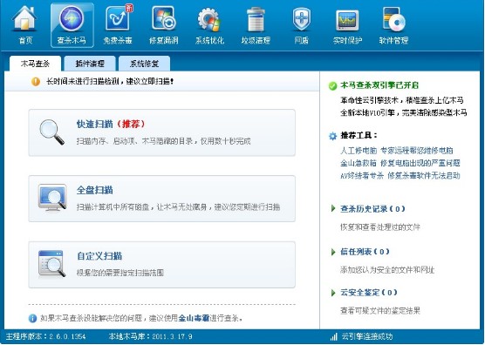This screenshot has width=485, height=345.
Task: Click 专家远程帮您维修电脑 description text
Action: pos(417,151)
